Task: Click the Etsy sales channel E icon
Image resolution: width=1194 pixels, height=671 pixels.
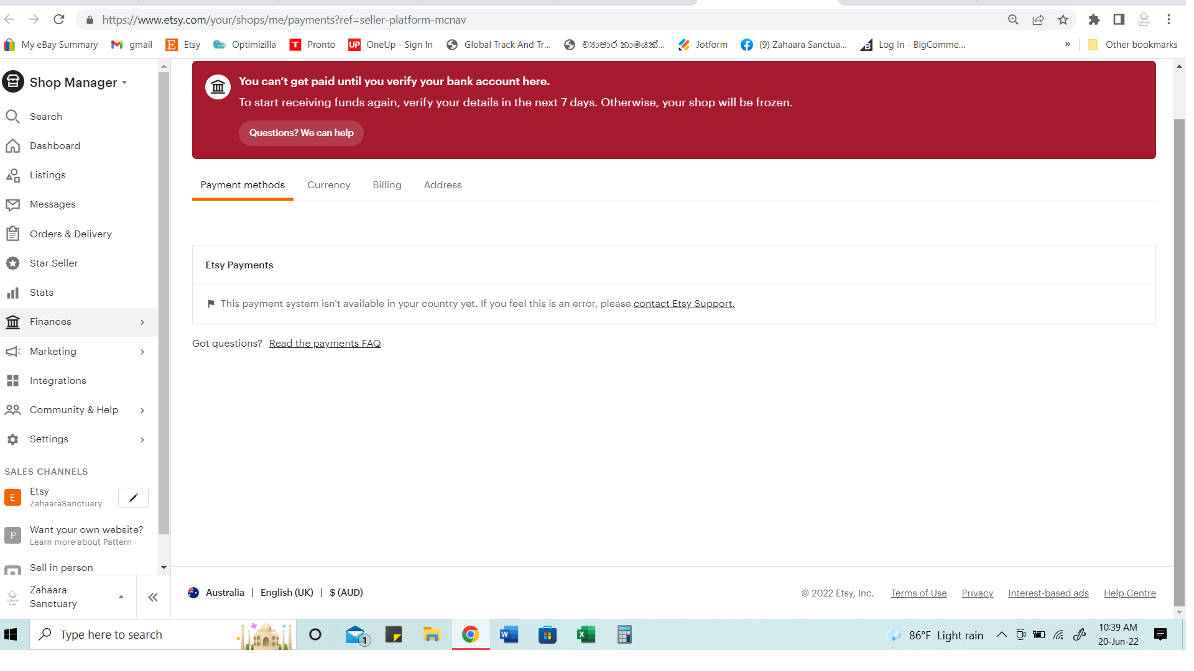Action: (x=12, y=498)
